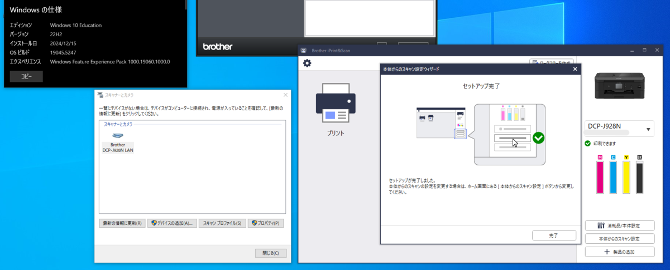Screen dimensions: 670x270
Task: Click the Scanners and Cameras title bar icon
Action: pyautogui.click(x=100, y=95)
